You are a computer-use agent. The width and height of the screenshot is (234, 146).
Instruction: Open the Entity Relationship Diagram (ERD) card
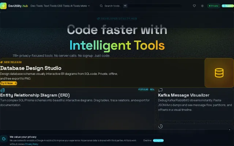pyautogui.click(x=77, y=108)
